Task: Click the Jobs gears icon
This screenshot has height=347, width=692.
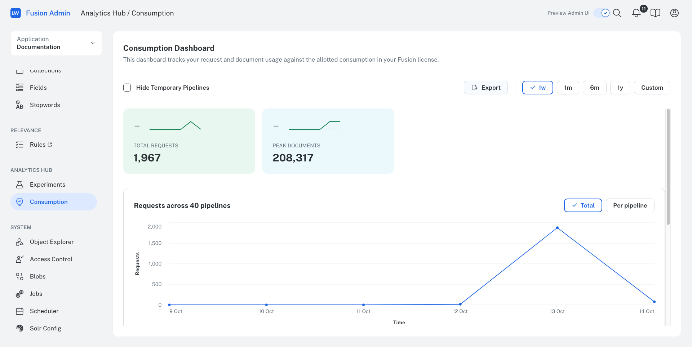Action: point(19,294)
